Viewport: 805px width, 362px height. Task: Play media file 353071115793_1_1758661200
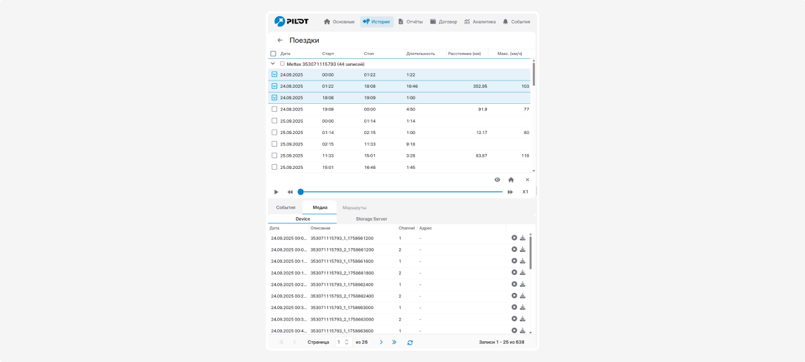click(514, 238)
